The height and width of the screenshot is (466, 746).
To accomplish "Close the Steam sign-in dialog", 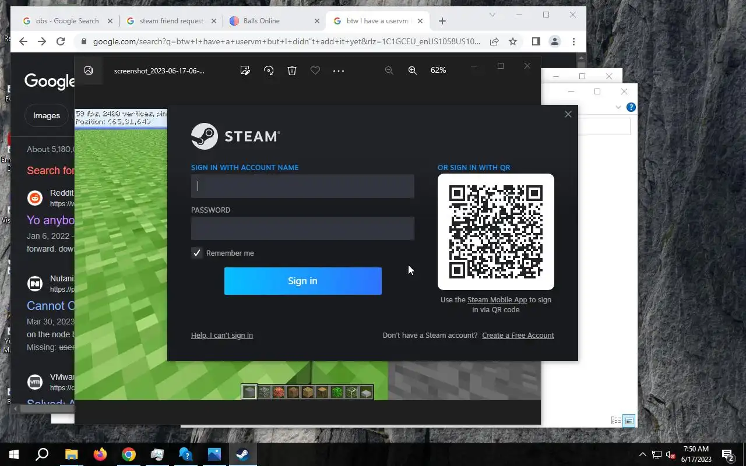I will [568, 114].
